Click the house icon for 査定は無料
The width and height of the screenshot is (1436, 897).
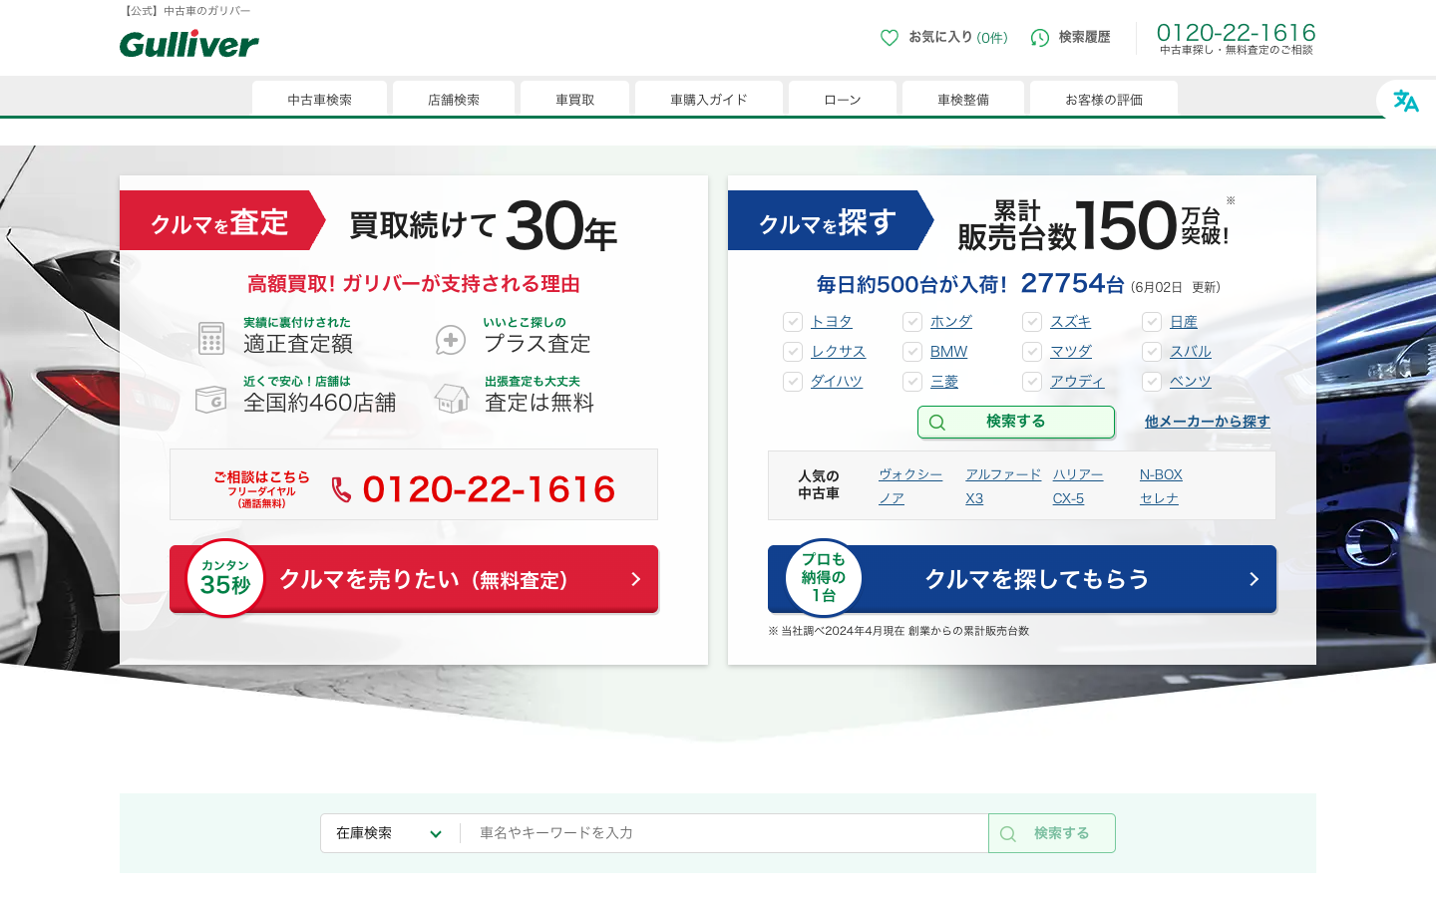(452, 399)
